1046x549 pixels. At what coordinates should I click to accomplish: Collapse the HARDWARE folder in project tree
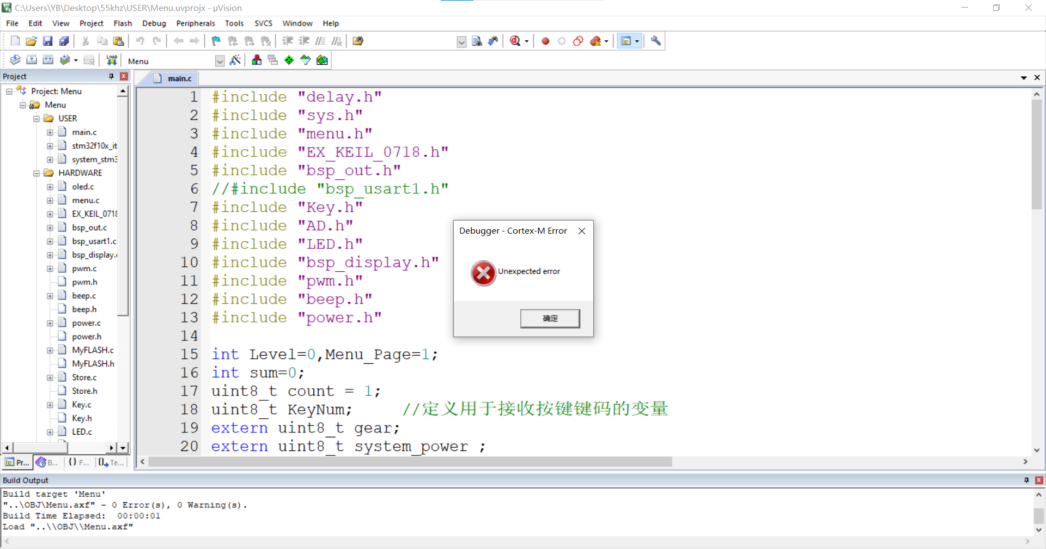37,173
